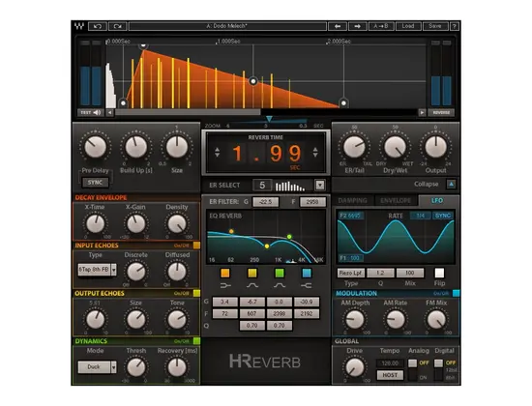The height and width of the screenshot is (406, 532).
Task: Select green EQ band color button
Action: [x=280, y=273]
